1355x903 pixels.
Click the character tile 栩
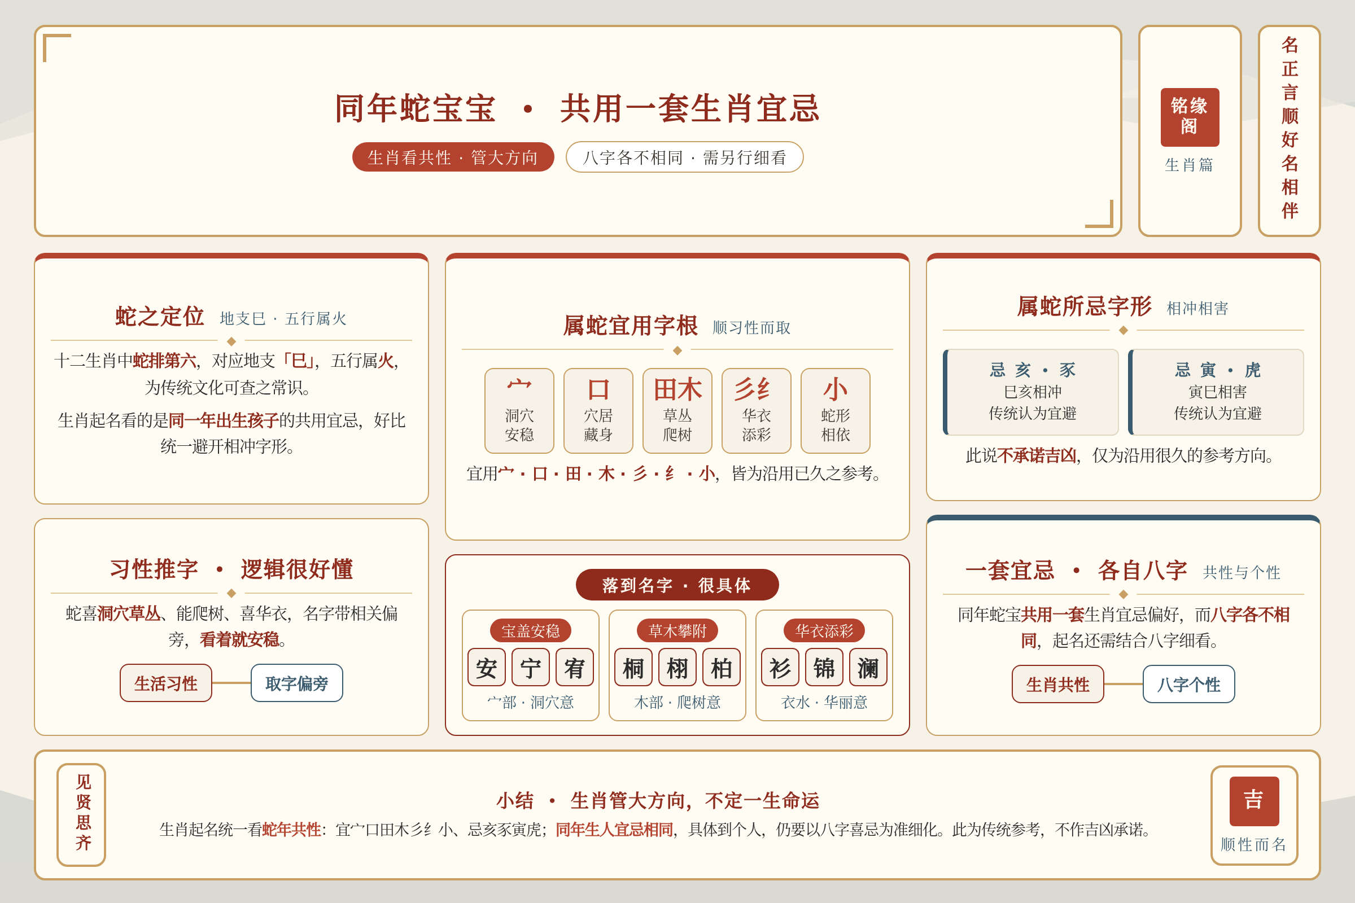(677, 667)
